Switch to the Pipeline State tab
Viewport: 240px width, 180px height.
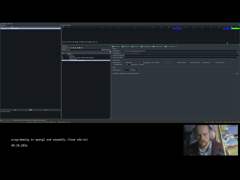(126, 46)
